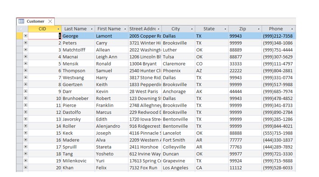Image resolution: width=319 pixels, height=177 pixels.
Task: Open the First Name column dropdown arrow
Action: [x=125, y=29]
